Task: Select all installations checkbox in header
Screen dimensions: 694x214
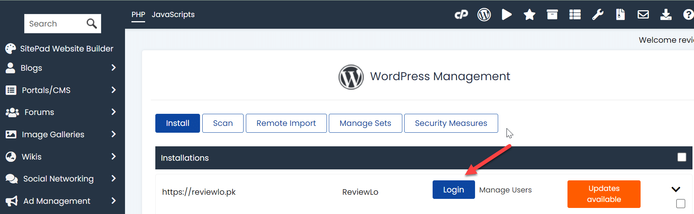Action: point(681,157)
